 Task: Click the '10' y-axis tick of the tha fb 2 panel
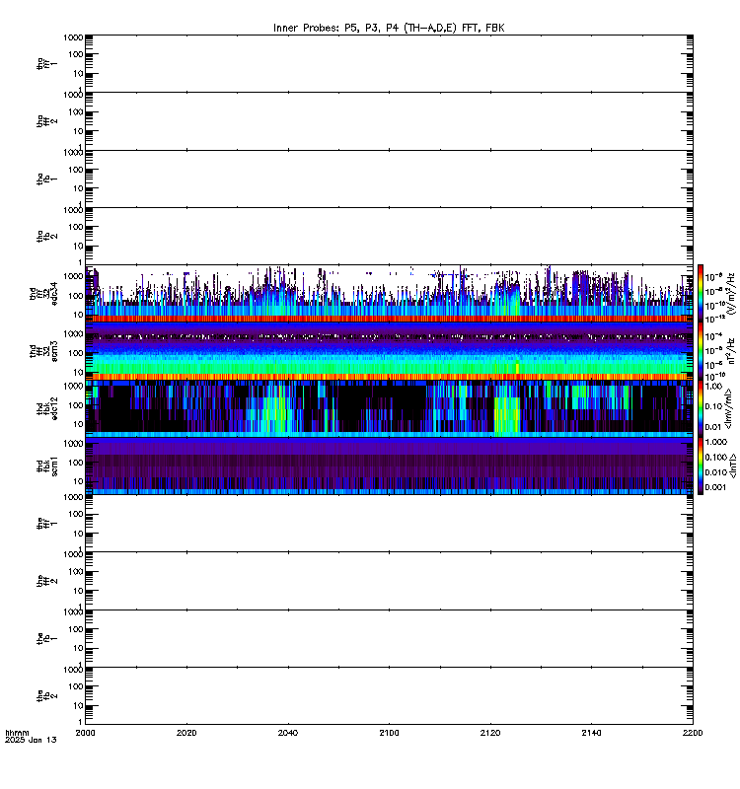(78, 246)
